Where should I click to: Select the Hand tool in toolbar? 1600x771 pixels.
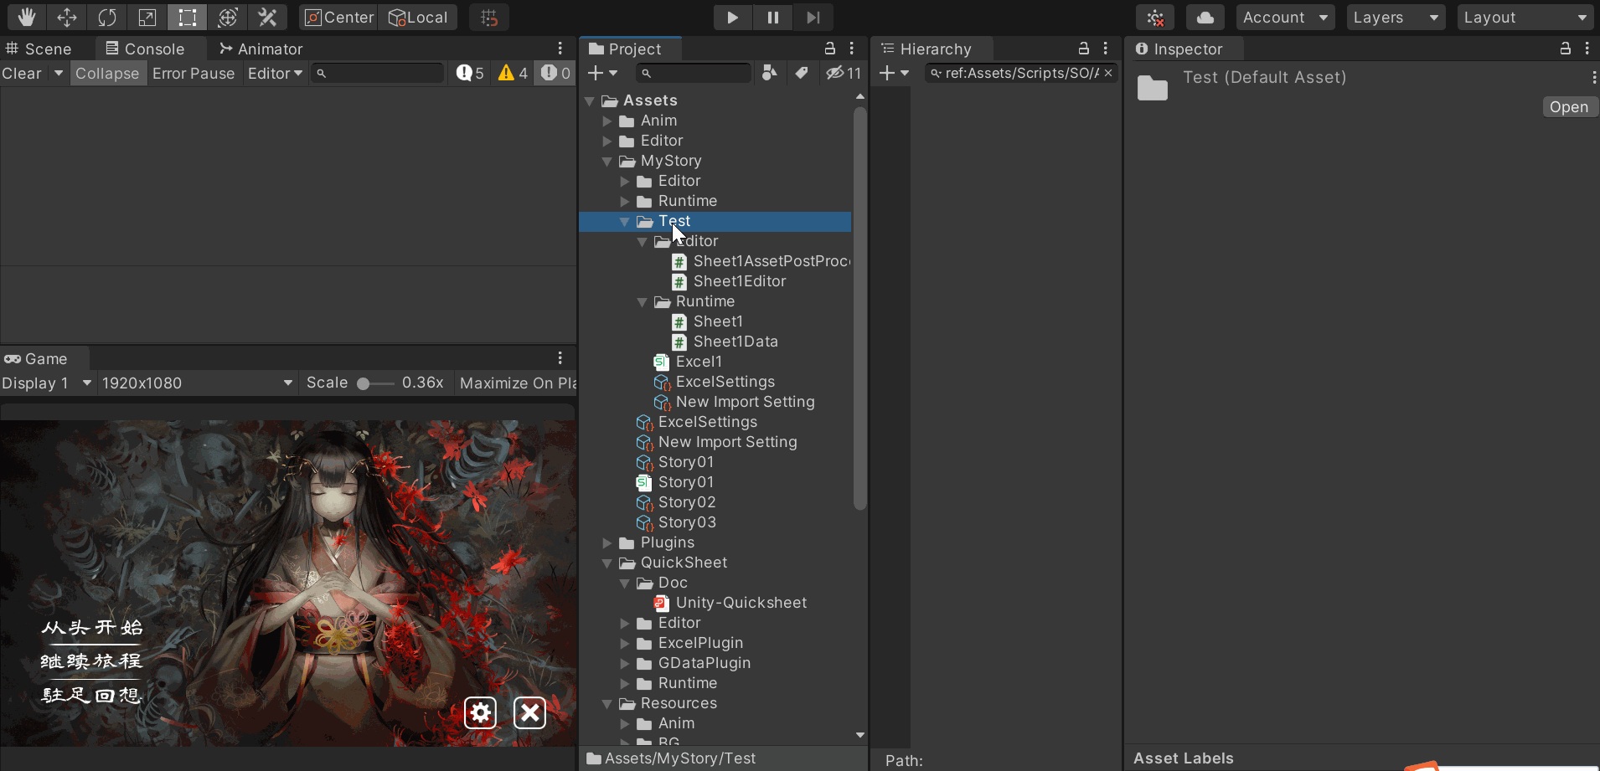[26, 17]
